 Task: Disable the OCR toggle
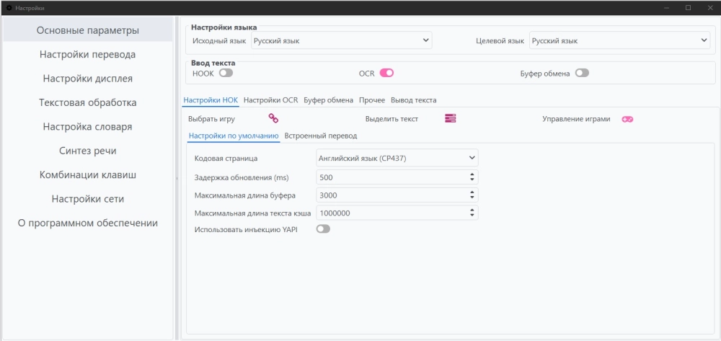[386, 73]
